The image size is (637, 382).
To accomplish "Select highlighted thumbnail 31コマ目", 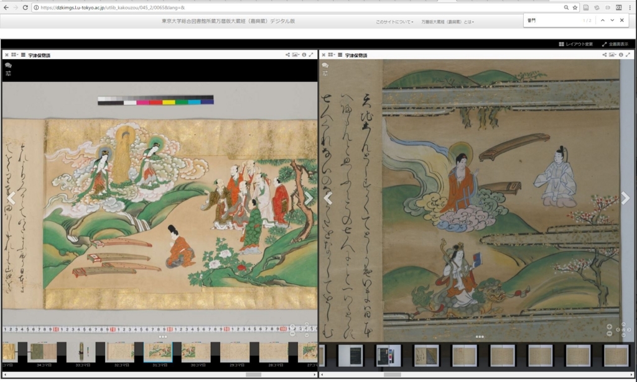I will tap(159, 352).
